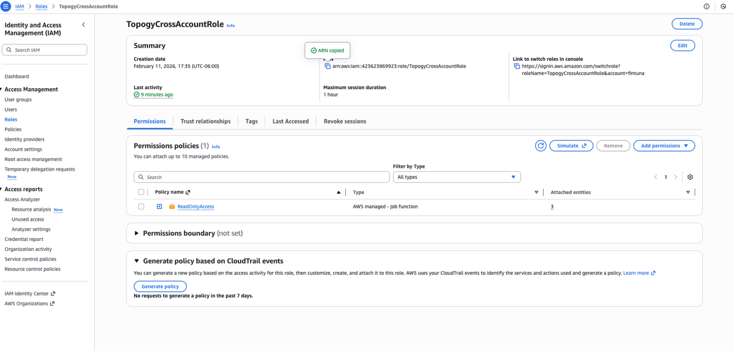
Task: Open the Filter by Type dropdown
Action: pos(456,177)
